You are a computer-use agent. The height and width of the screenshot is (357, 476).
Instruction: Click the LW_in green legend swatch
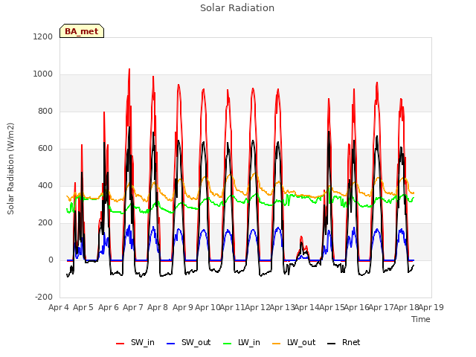(227, 344)
